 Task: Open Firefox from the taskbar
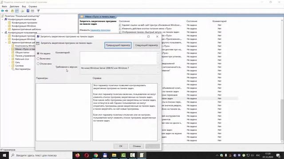pos(78,155)
